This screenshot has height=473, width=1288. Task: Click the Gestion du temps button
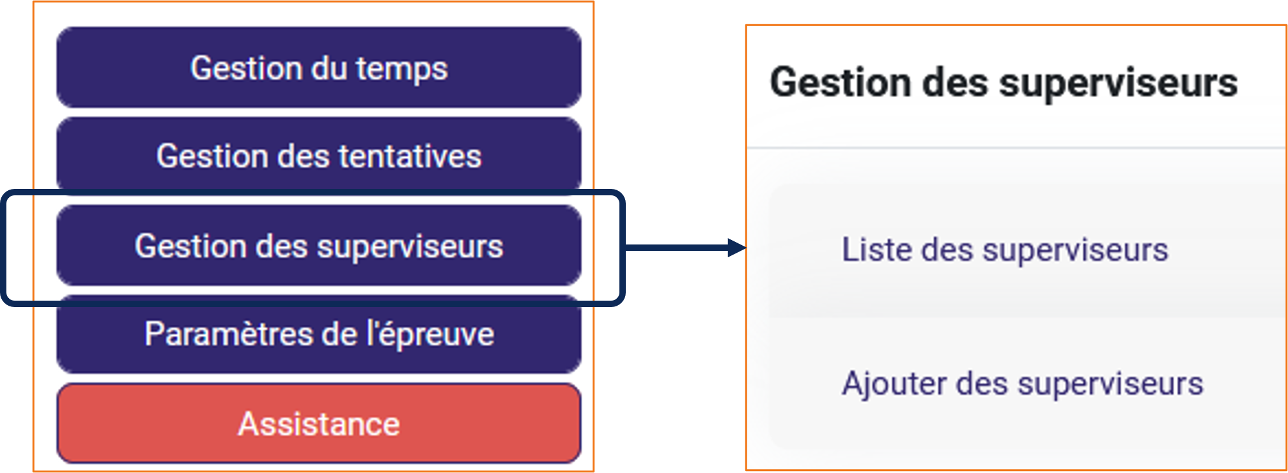(x=319, y=68)
